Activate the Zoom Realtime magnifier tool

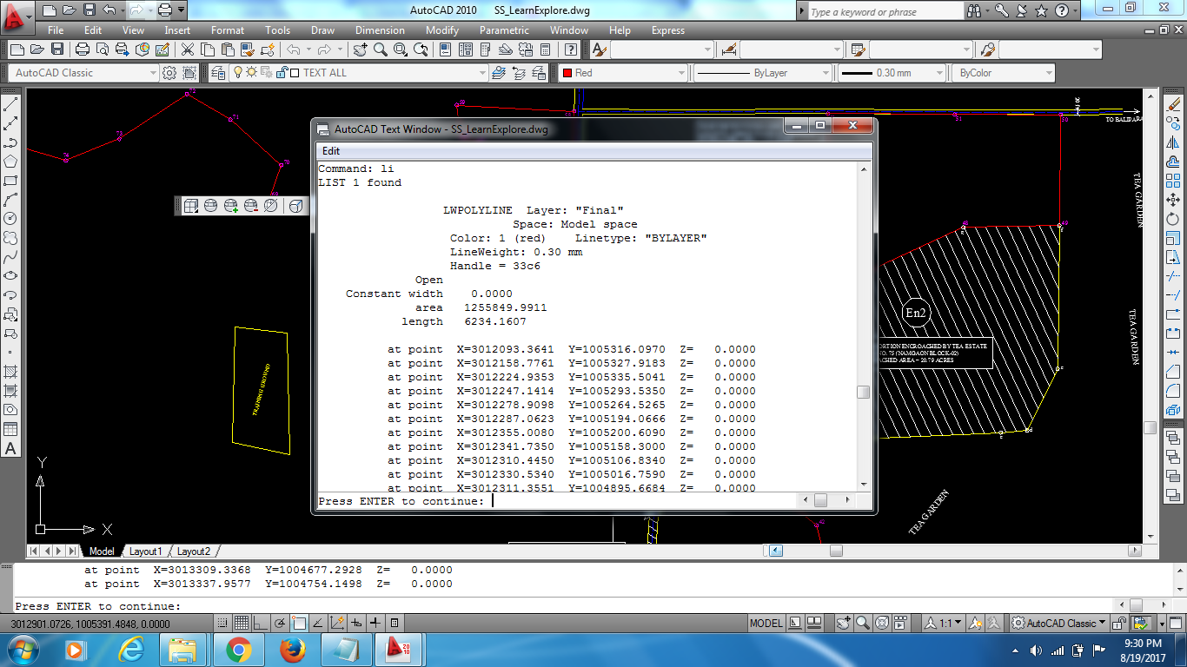[x=379, y=50]
